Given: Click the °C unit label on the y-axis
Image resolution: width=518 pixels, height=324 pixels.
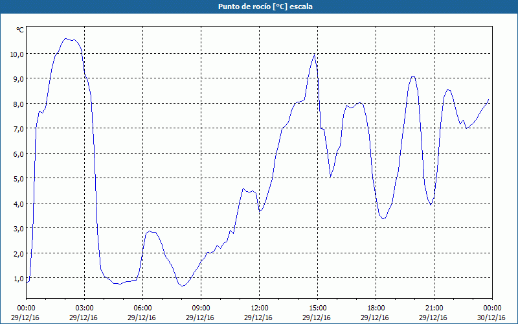Looking at the screenshot, I should tap(20, 30).
